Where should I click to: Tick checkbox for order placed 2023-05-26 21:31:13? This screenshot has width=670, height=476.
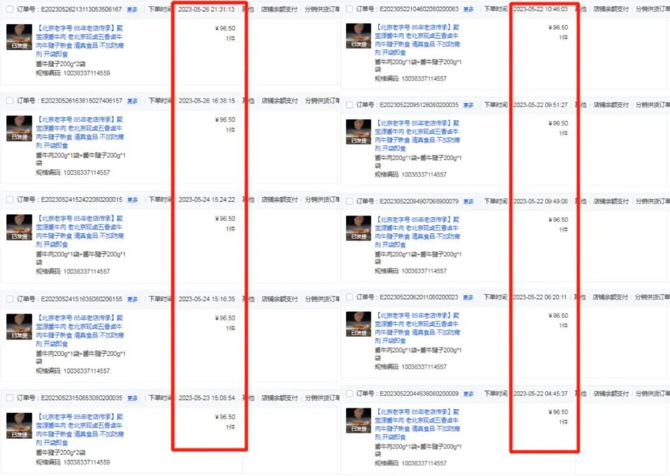click(9, 9)
